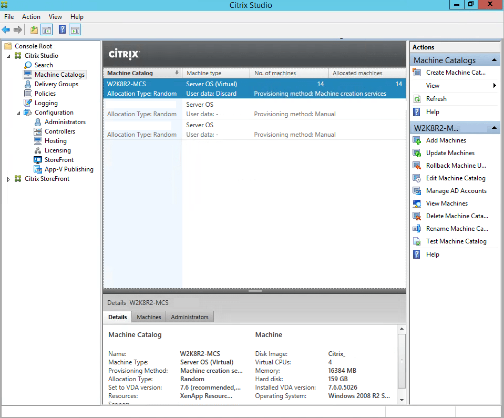The height and width of the screenshot is (418, 504).
Task: Toggle sort arrow on Machine Catalog column
Action: pos(177,73)
